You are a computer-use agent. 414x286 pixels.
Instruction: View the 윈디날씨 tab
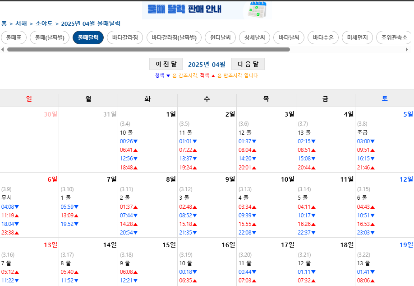221,38
